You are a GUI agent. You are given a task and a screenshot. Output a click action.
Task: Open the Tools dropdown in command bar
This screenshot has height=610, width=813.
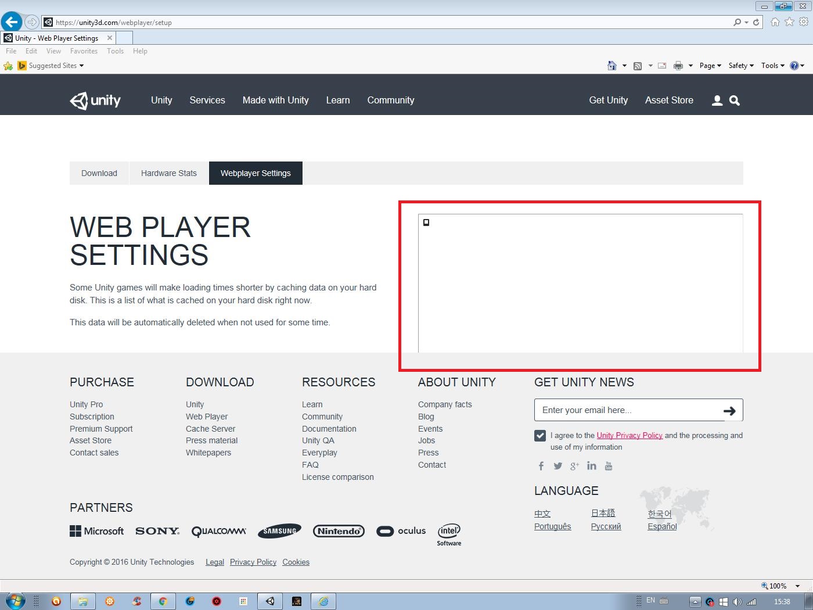[x=773, y=66]
